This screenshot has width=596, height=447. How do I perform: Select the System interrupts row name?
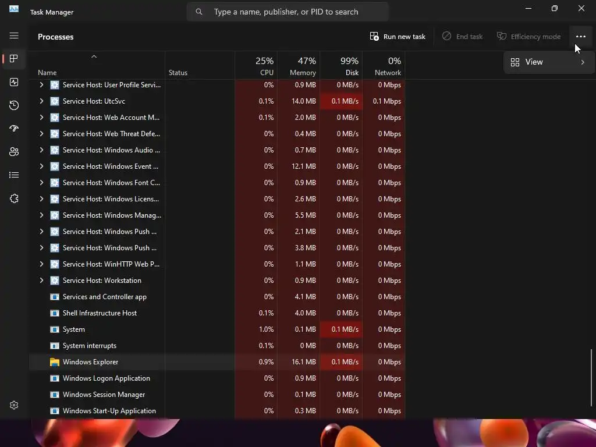(89, 346)
